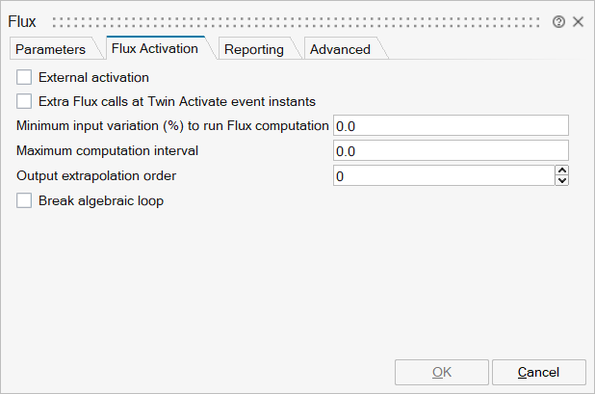Switch to the Parameters tab
This screenshot has height=394, width=595.
50,49
